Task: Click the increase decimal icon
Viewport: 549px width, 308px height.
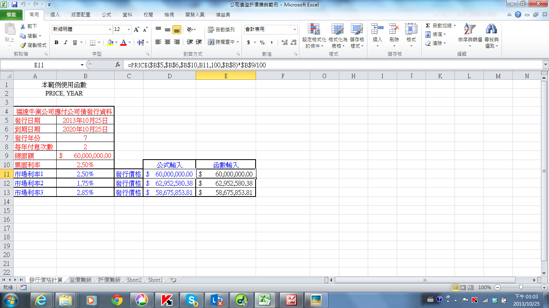Action: (x=285, y=42)
